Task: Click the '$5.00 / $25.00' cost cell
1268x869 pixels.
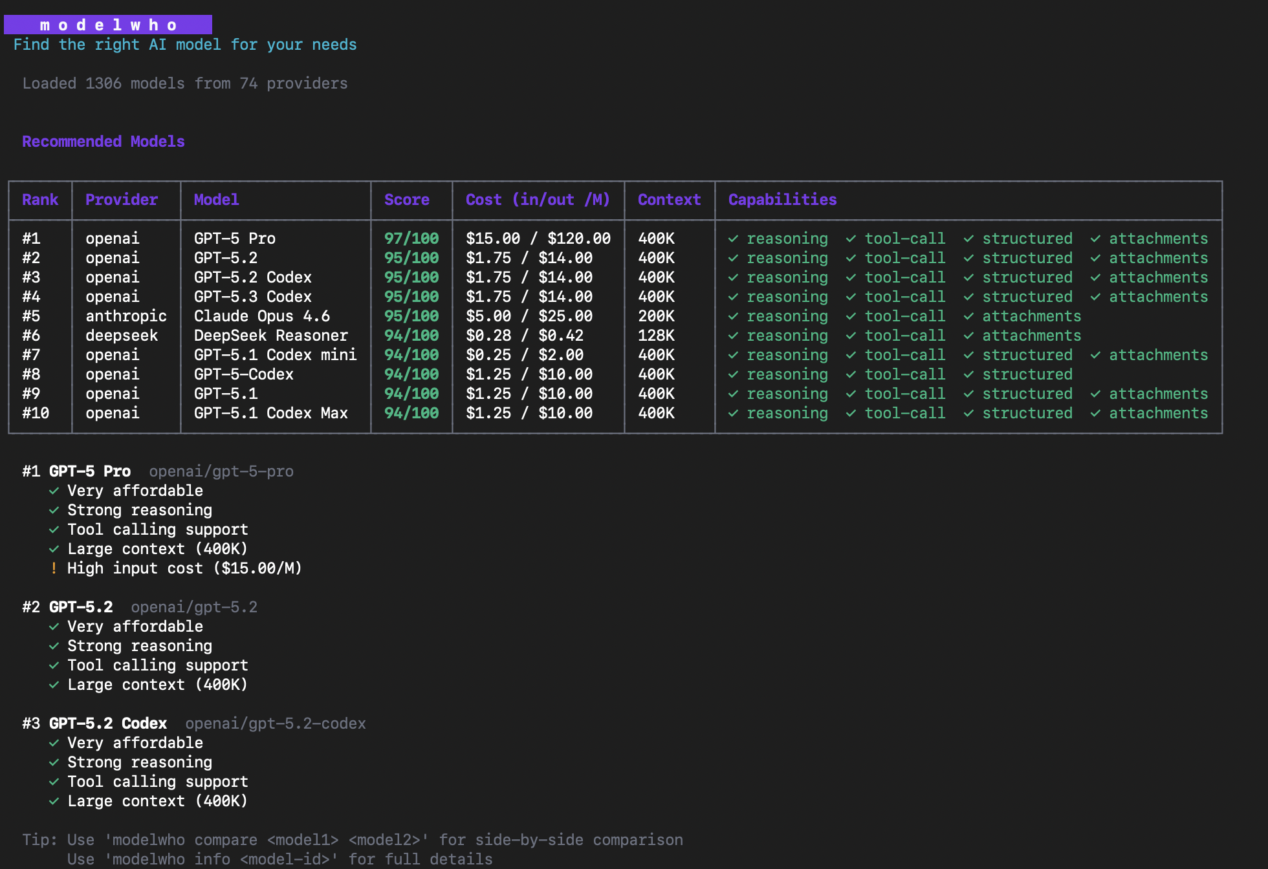Action: (529, 316)
